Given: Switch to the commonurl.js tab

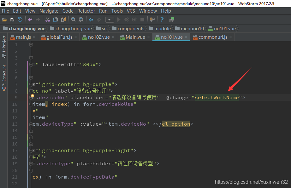Looking at the screenshot, I should click(x=212, y=37).
